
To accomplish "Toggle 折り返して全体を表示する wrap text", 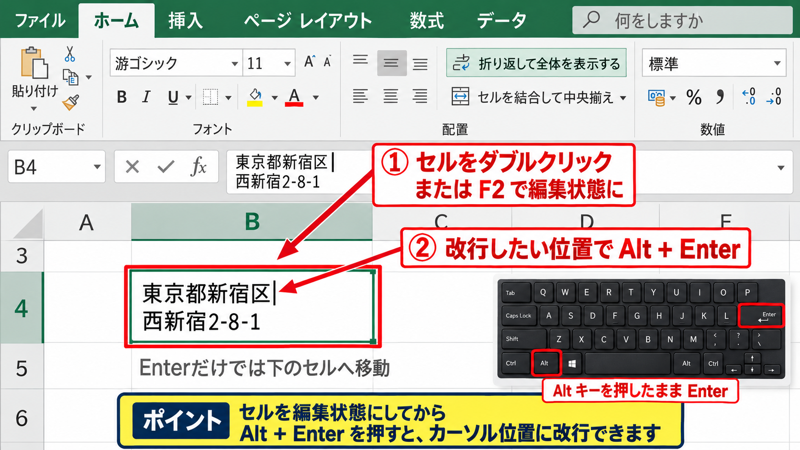I will [x=536, y=63].
